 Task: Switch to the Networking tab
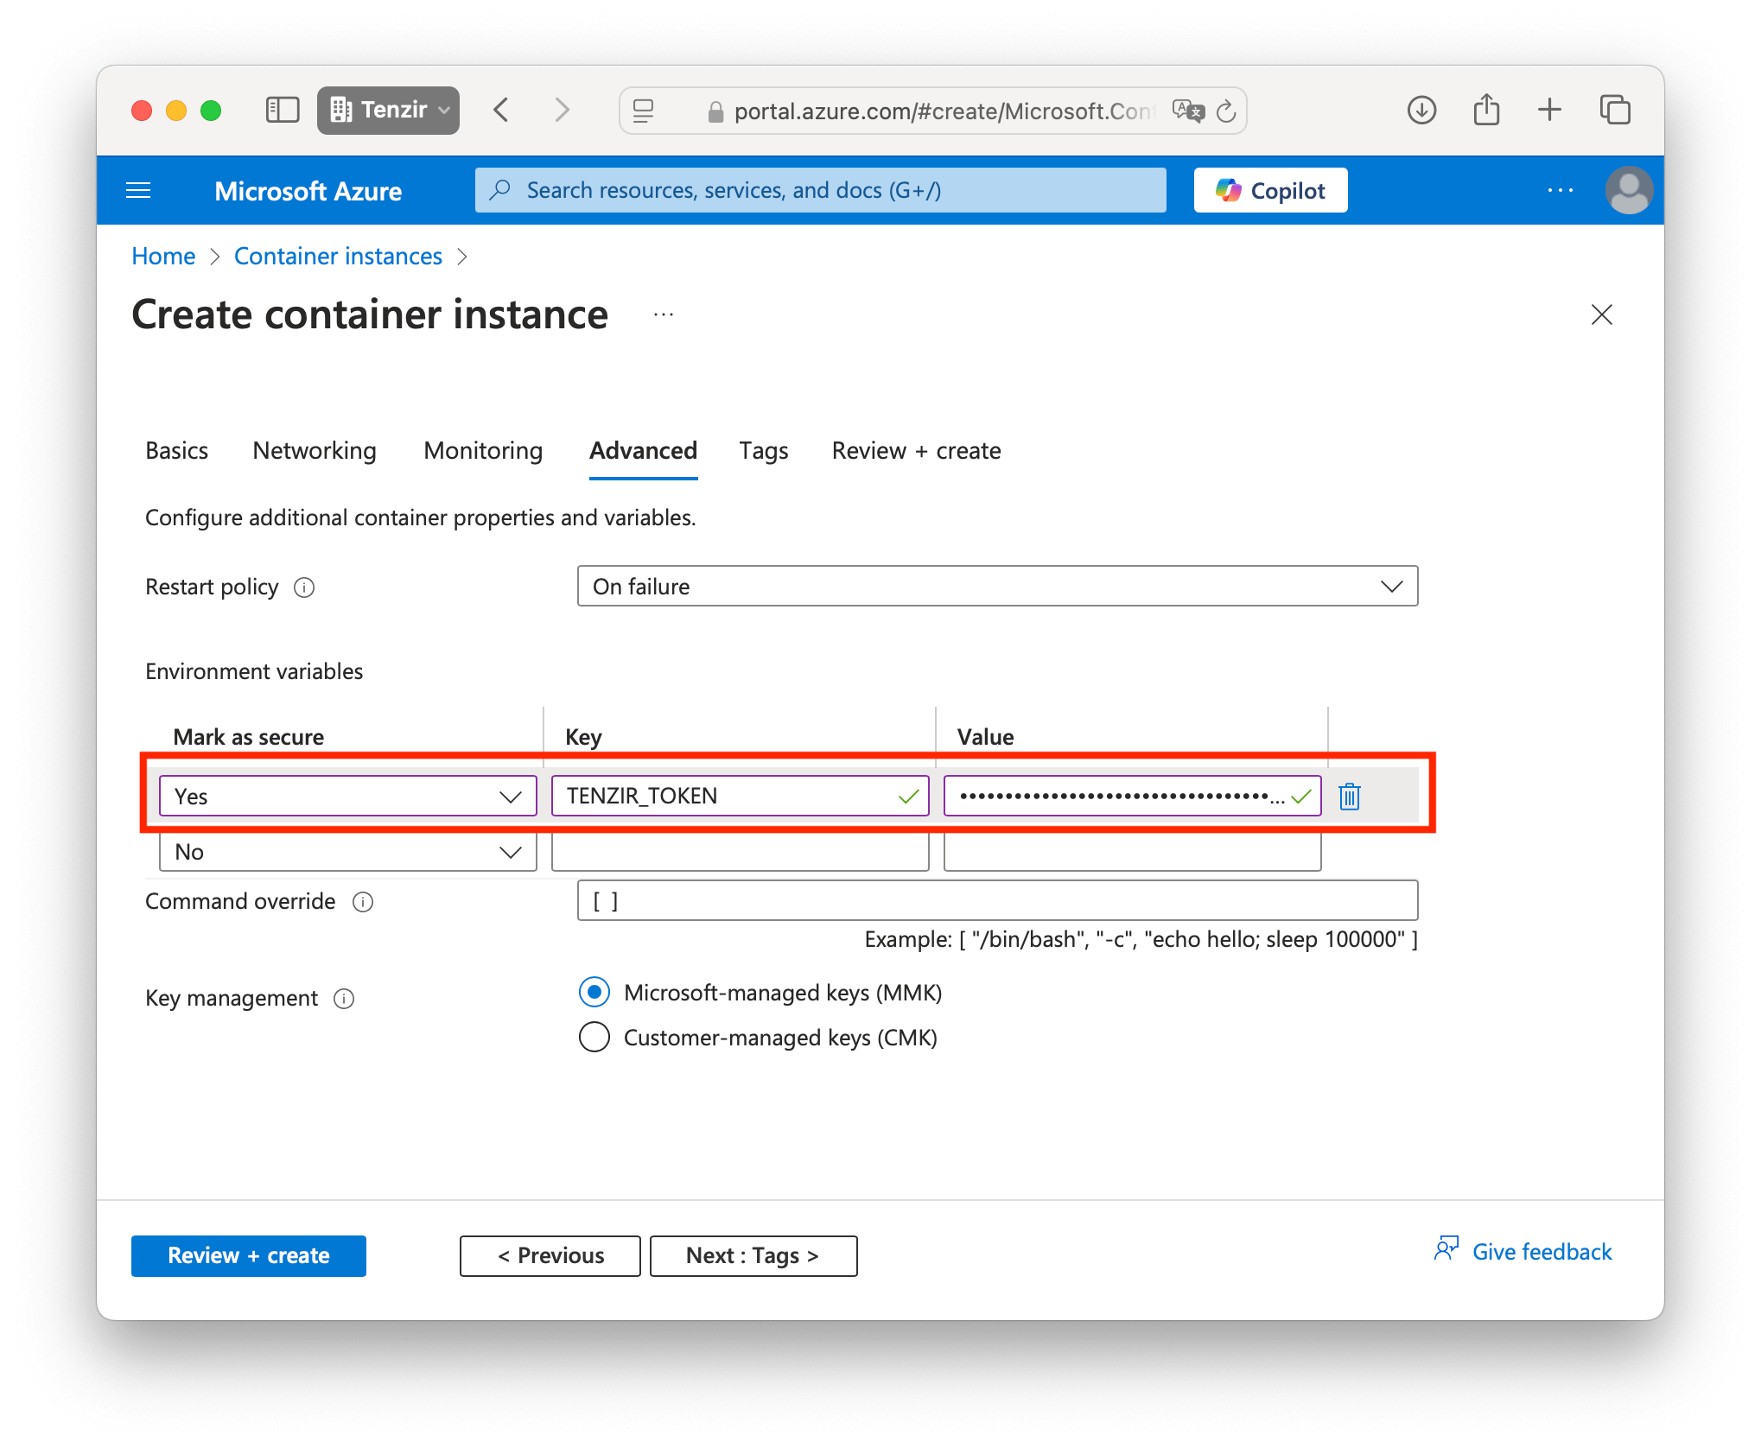tap(315, 450)
